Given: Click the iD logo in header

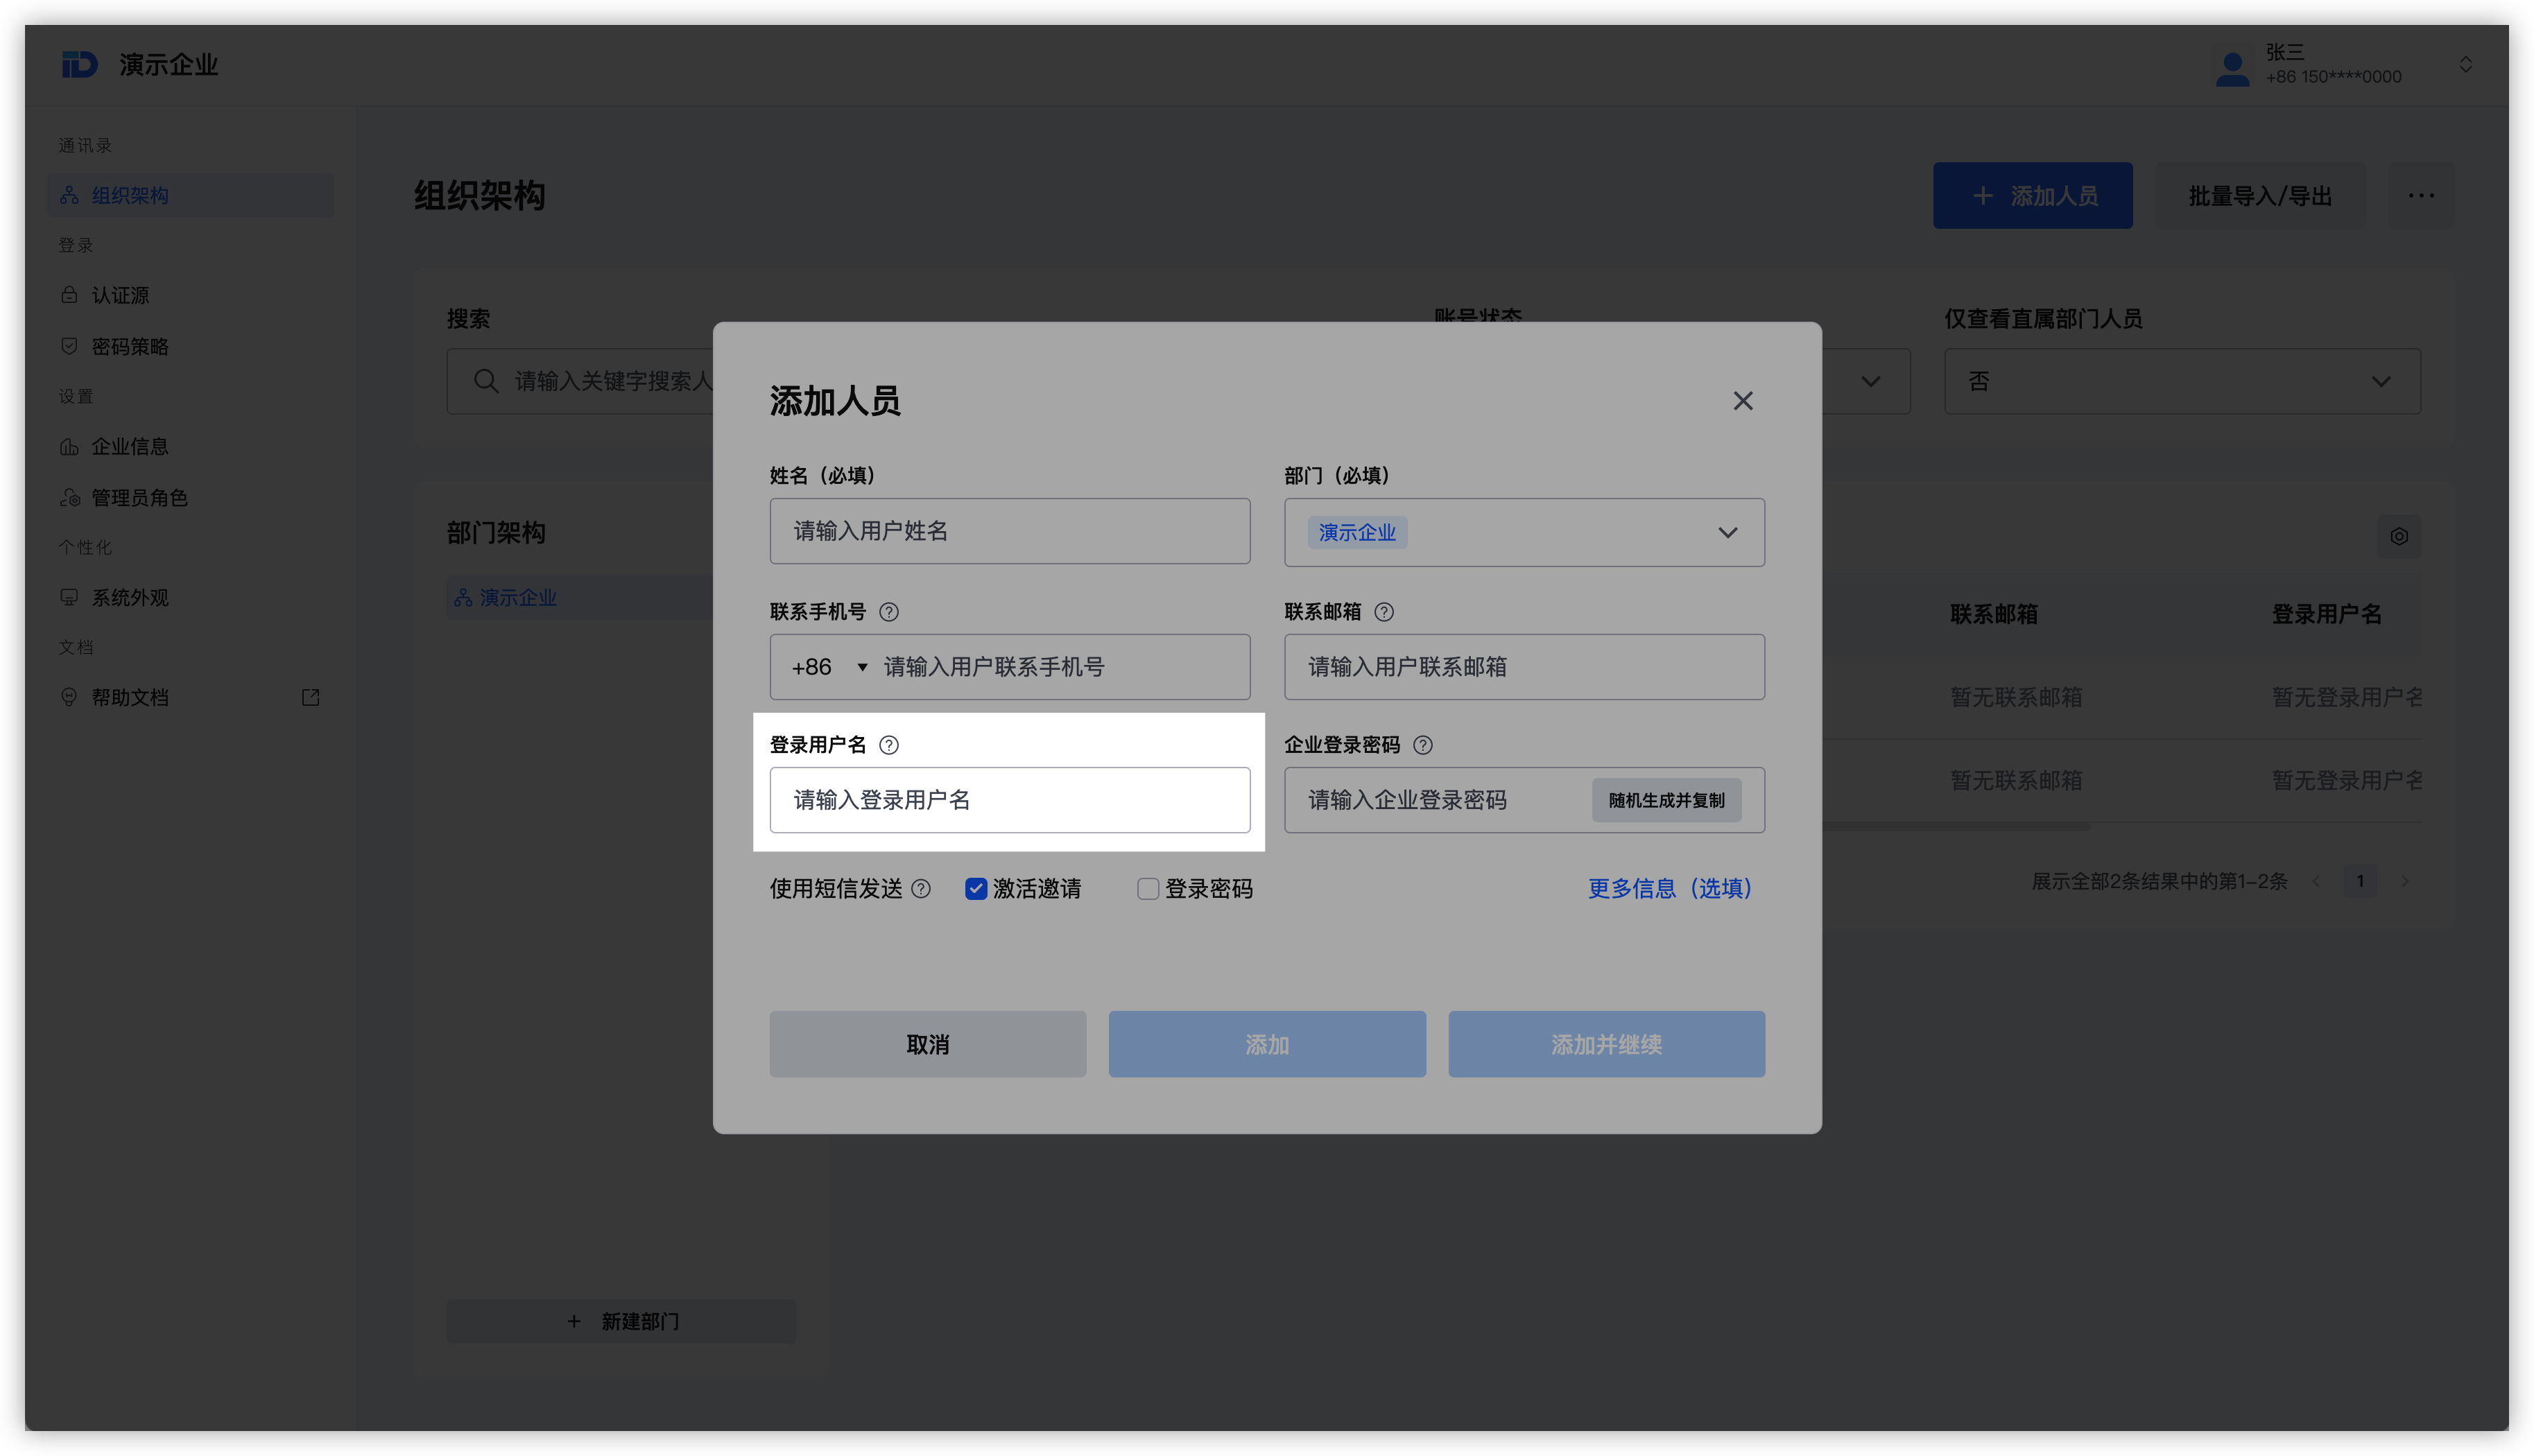Looking at the screenshot, I should 79,65.
